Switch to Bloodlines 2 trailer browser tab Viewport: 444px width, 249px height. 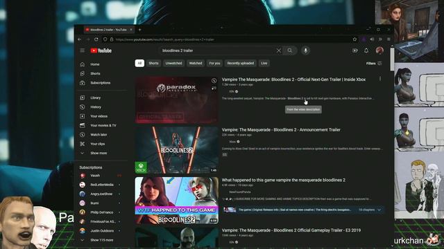coord(108,30)
